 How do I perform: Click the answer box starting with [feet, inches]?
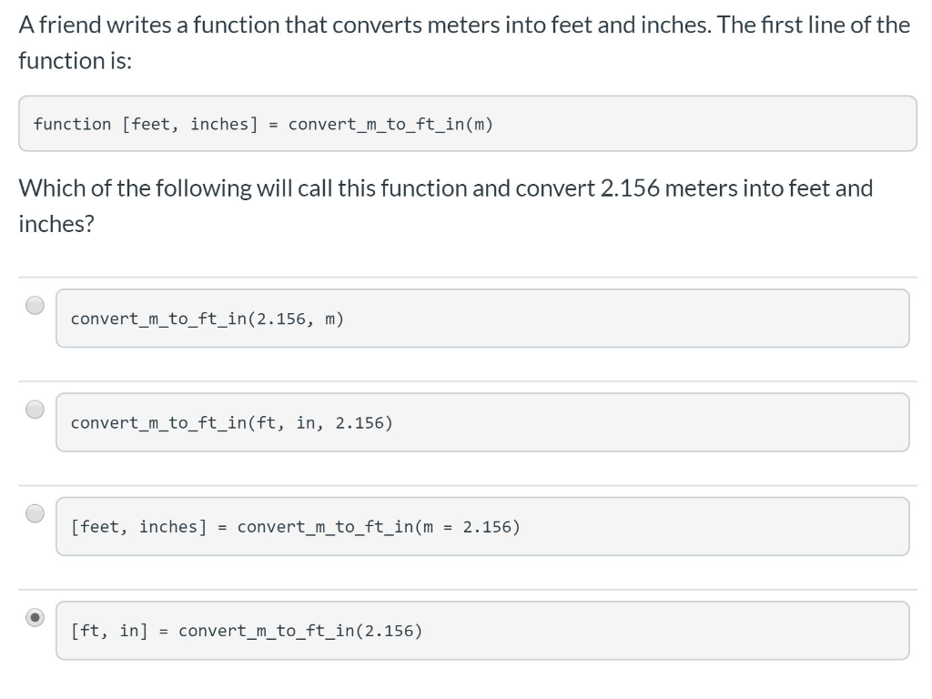coord(482,526)
